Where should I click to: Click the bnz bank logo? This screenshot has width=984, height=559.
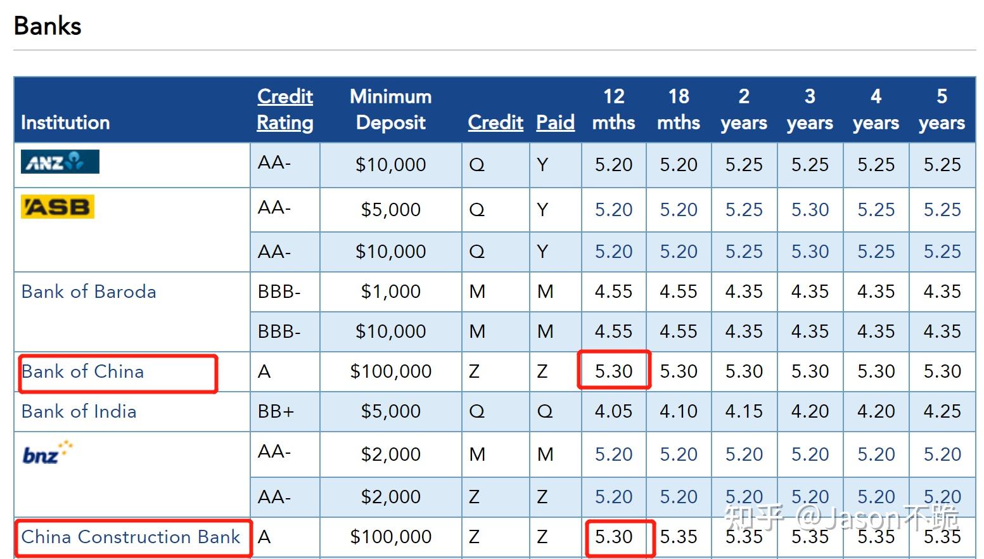[x=48, y=452]
